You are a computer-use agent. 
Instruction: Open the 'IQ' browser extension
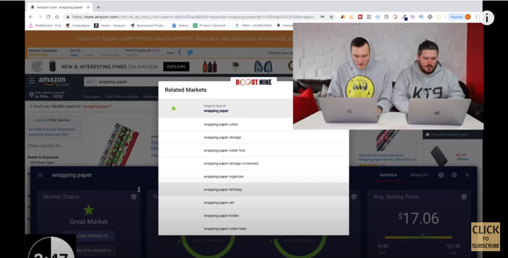421,17
